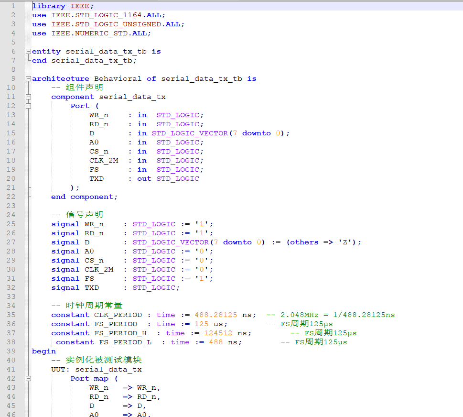The height and width of the screenshot is (417, 463).
Task: Click the 'end component;' statement
Action: [84, 197]
